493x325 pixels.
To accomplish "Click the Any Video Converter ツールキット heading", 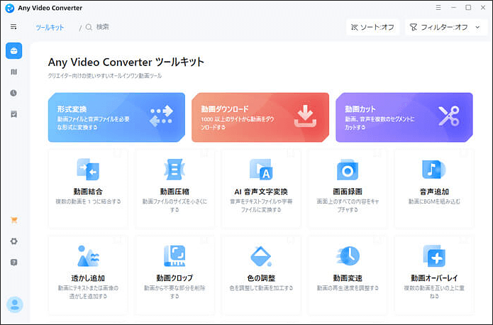I will tap(126, 62).
